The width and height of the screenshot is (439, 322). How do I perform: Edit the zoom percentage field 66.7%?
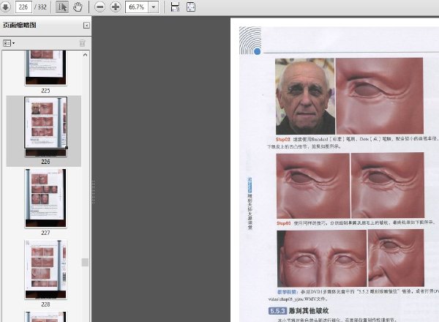coord(137,7)
